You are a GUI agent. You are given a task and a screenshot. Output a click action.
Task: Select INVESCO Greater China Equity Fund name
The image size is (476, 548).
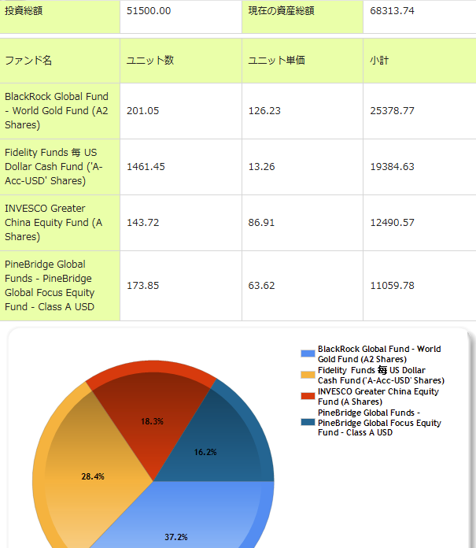(x=54, y=223)
